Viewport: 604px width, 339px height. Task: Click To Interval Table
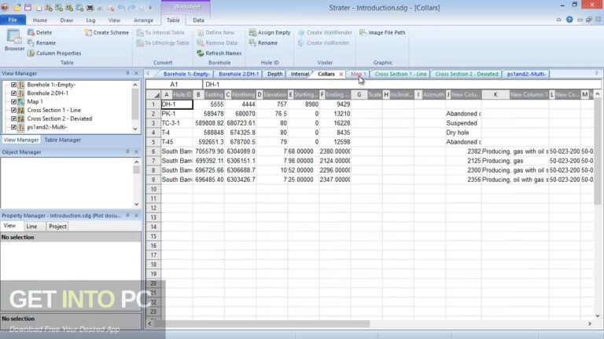coord(160,33)
